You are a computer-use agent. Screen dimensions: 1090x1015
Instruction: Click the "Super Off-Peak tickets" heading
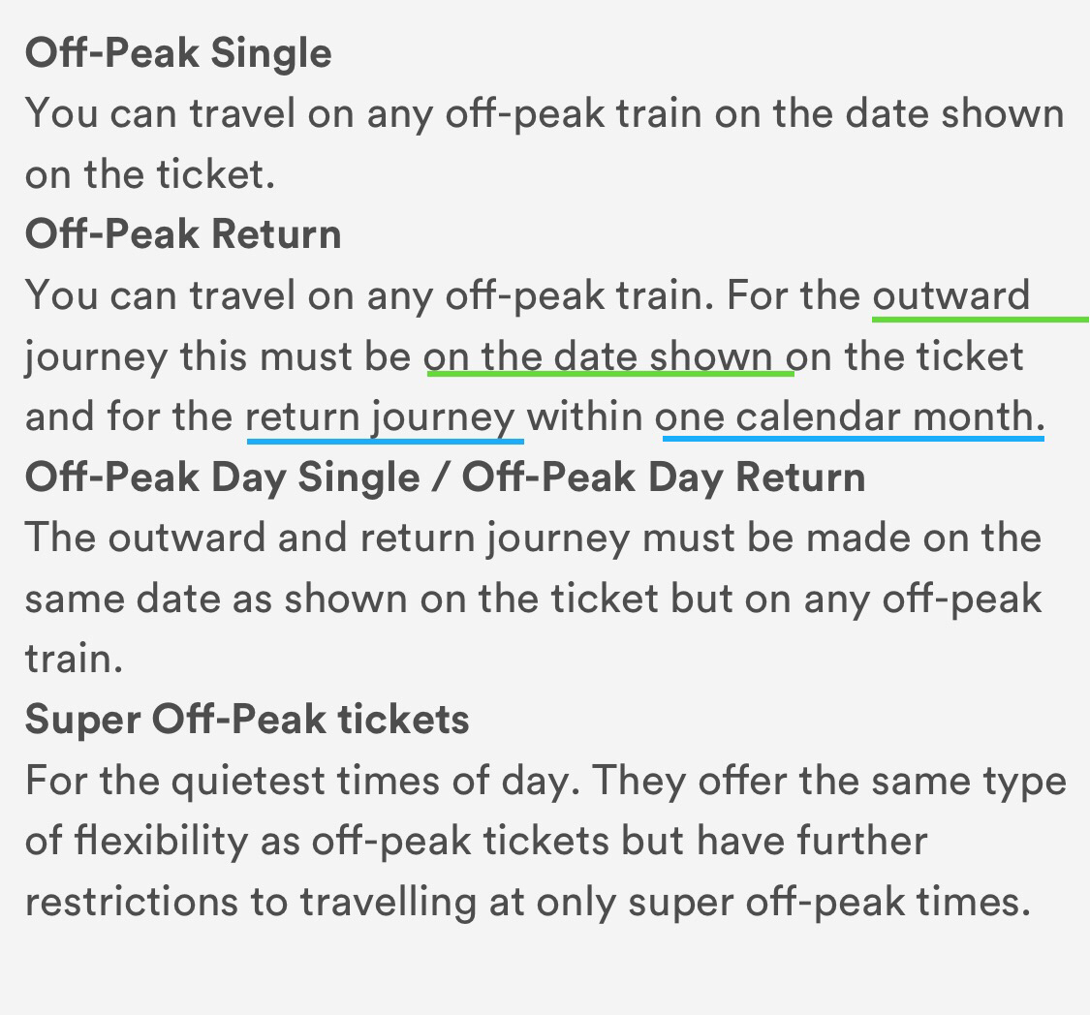point(247,720)
